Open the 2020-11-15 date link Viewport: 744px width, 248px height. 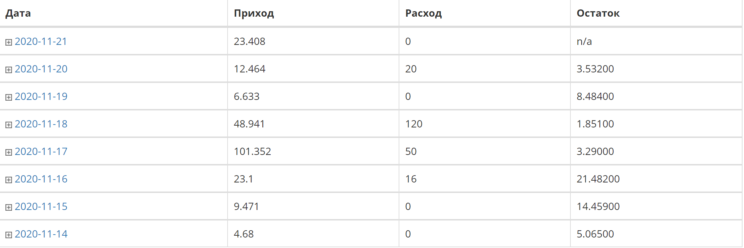click(x=41, y=206)
